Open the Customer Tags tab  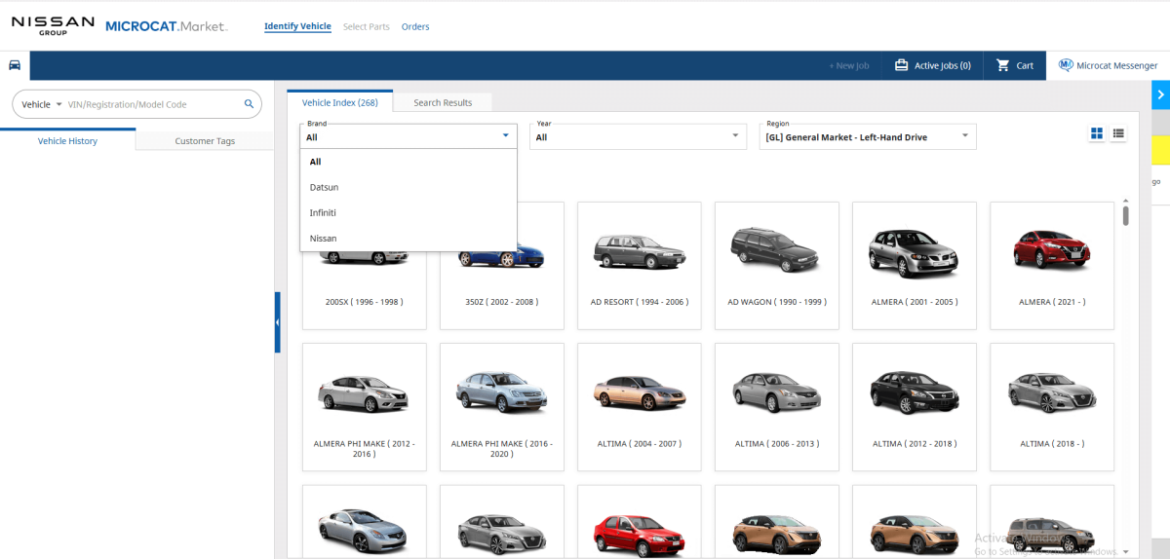click(x=205, y=141)
